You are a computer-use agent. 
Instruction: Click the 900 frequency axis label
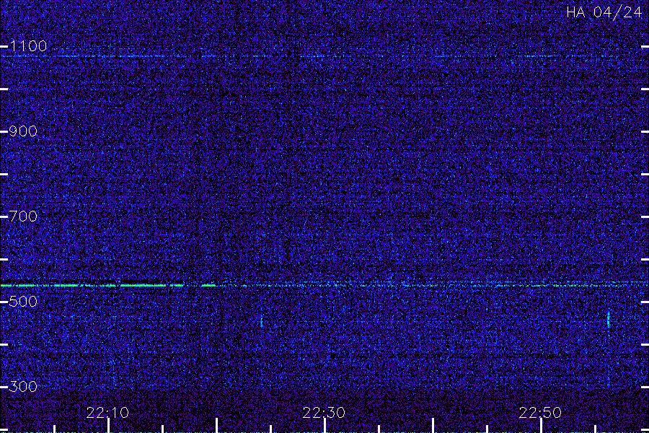pyautogui.click(x=23, y=131)
